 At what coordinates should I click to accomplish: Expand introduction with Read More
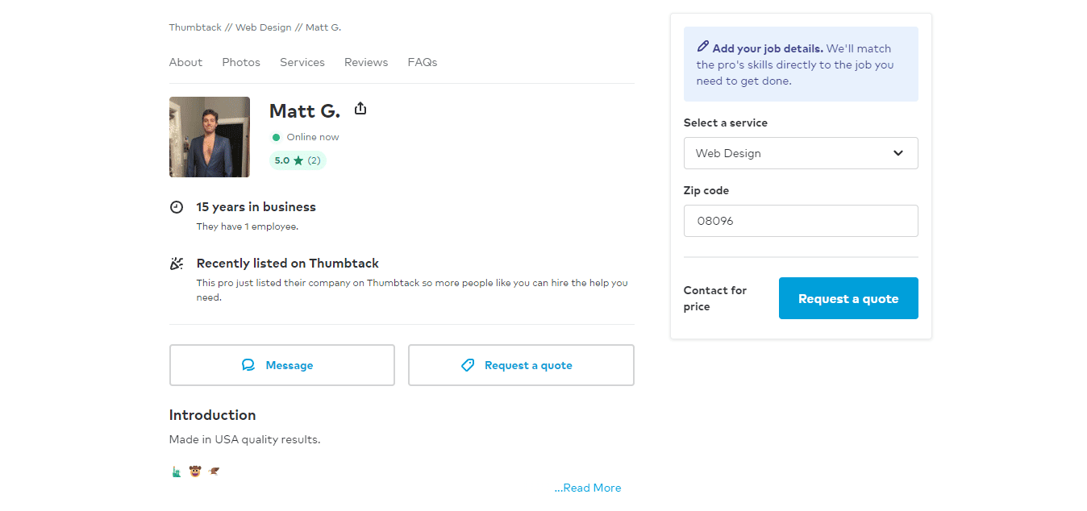click(588, 488)
